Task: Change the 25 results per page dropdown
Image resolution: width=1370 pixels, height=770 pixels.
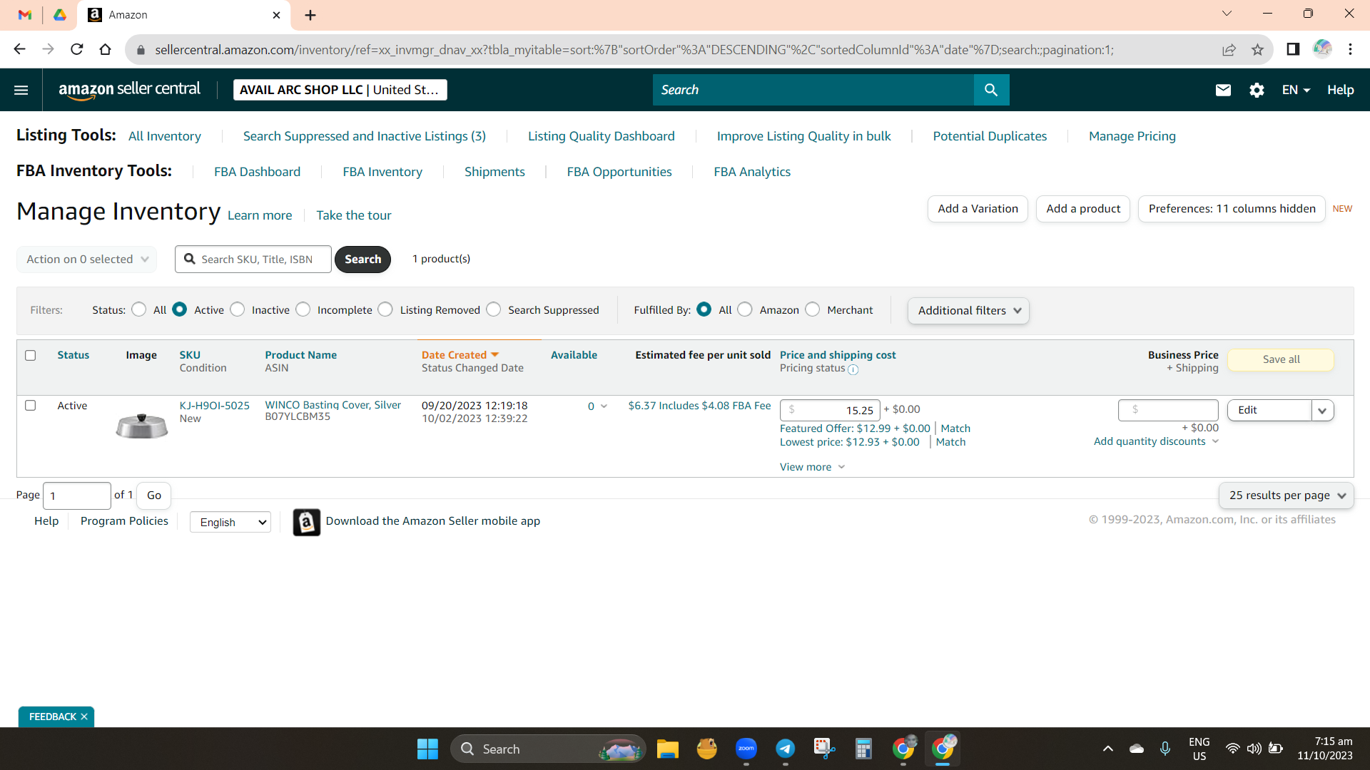Action: (x=1286, y=496)
